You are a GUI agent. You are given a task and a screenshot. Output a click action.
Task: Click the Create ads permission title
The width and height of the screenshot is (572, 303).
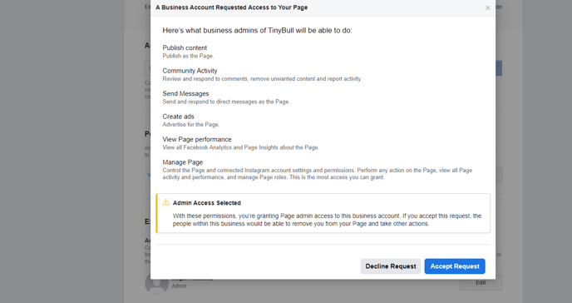click(x=179, y=117)
